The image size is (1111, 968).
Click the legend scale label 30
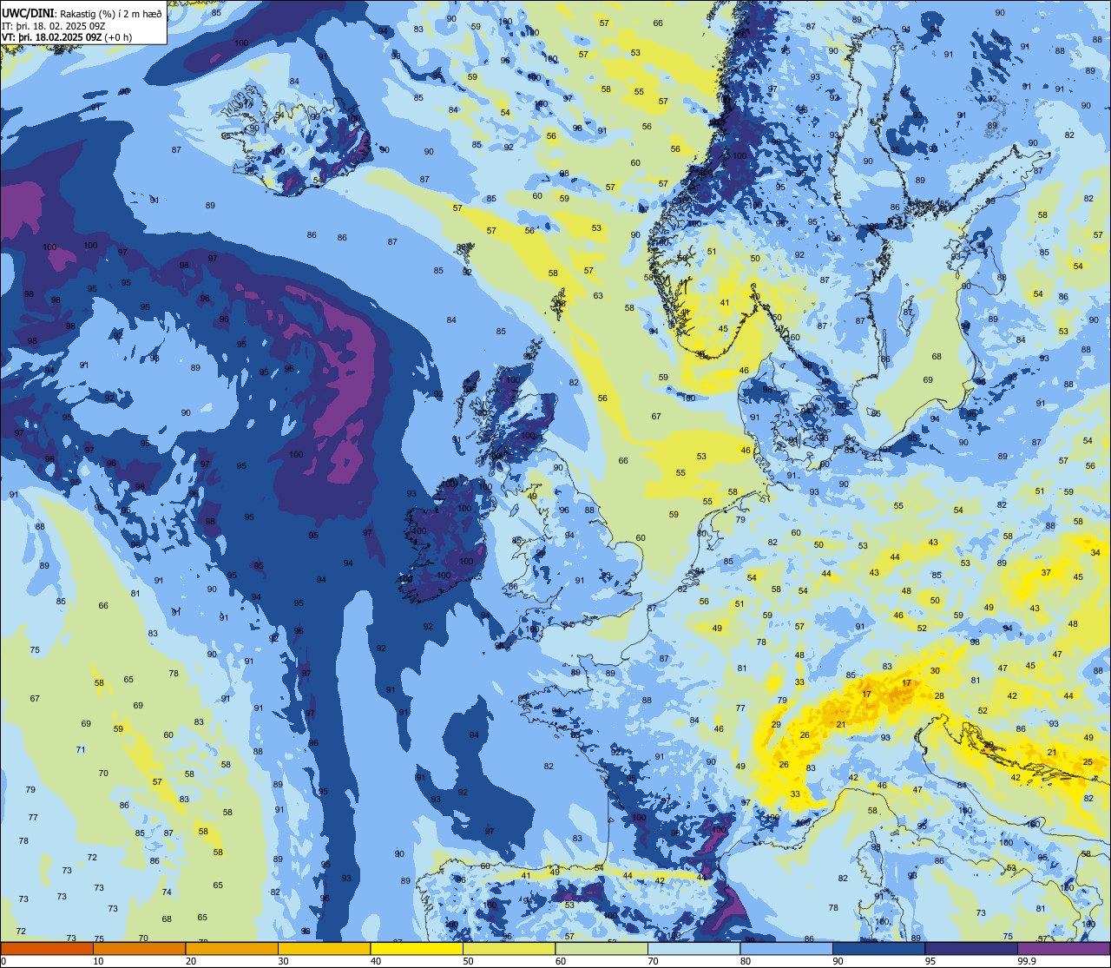tap(283, 961)
